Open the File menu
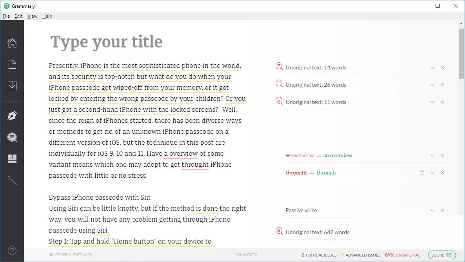 pos(6,16)
